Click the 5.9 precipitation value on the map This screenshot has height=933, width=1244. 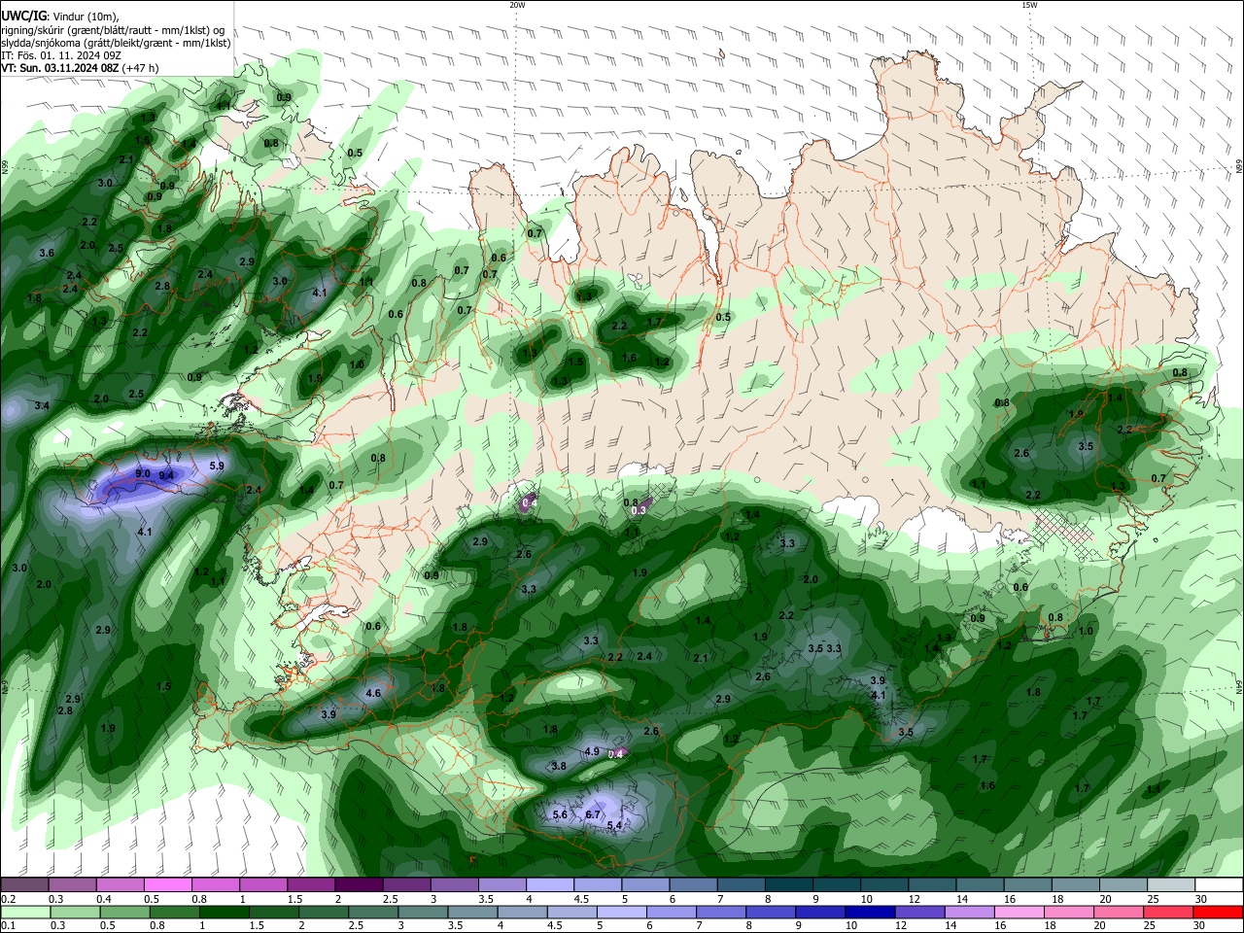[217, 466]
